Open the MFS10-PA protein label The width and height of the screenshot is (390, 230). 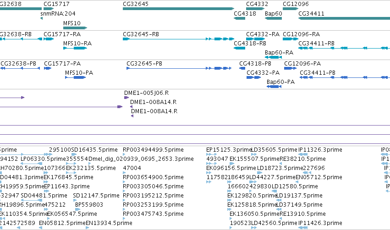tap(79, 72)
